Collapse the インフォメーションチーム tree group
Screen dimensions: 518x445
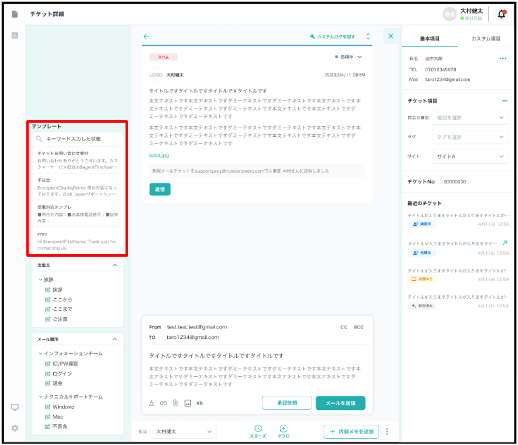40,353
